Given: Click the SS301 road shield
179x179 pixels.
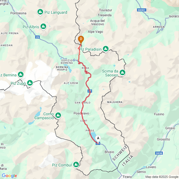Looking at the screenshot, I should [x=142, y=10].
